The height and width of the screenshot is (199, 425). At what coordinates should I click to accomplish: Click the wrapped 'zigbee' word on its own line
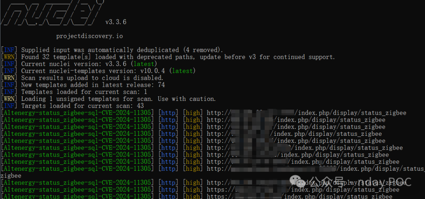pos(11,176)
